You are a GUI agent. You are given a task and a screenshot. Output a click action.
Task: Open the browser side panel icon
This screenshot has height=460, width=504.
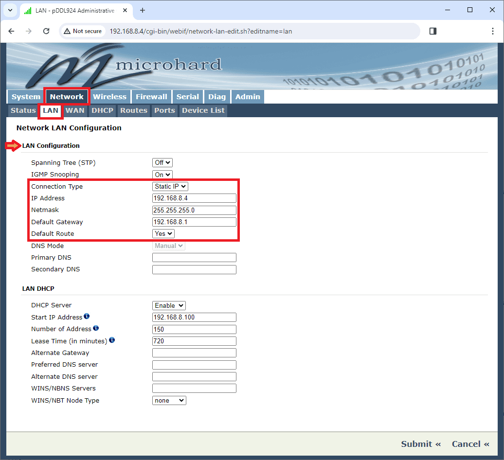pos(433,31)
